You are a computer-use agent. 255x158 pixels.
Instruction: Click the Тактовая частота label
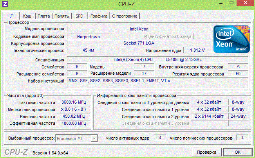pyautogui.click(x=37, y=102)
